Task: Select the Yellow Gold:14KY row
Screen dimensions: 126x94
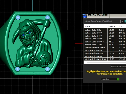Action: tap(105, 36)
